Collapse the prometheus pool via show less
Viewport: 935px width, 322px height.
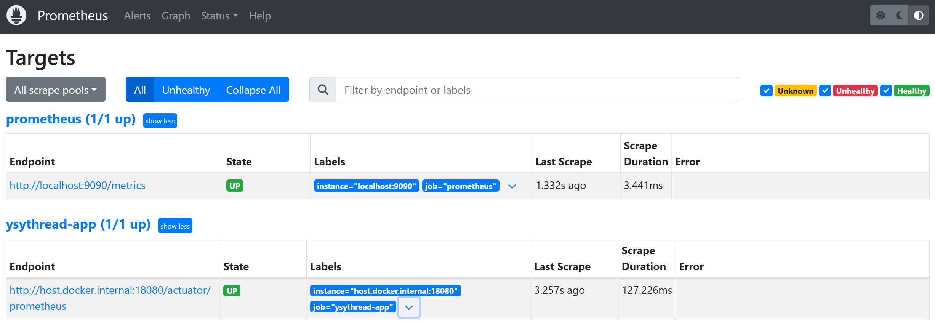tap(160, 121)
